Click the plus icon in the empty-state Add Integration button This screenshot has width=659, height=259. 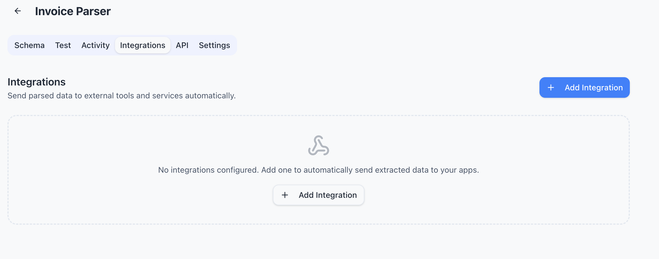[285, 195]
